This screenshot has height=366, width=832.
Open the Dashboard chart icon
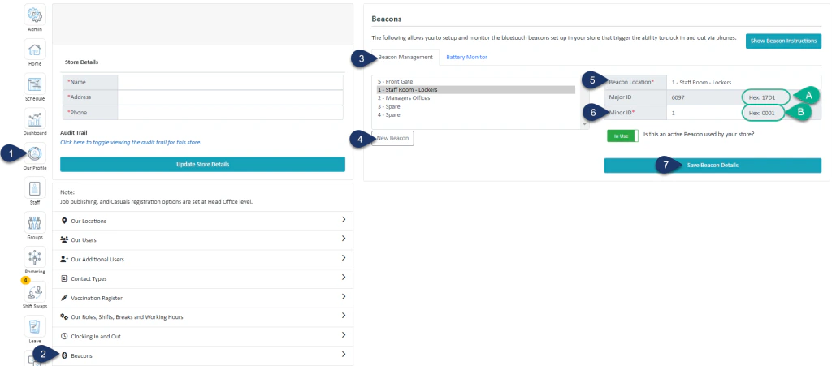35,118
